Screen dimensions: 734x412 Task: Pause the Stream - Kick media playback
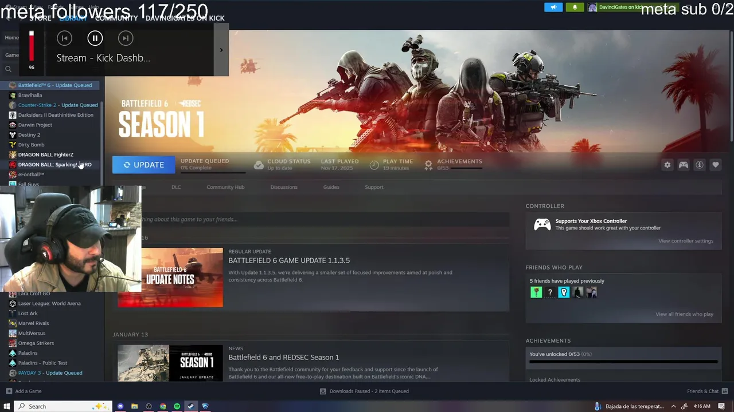[x=95, y=38]
